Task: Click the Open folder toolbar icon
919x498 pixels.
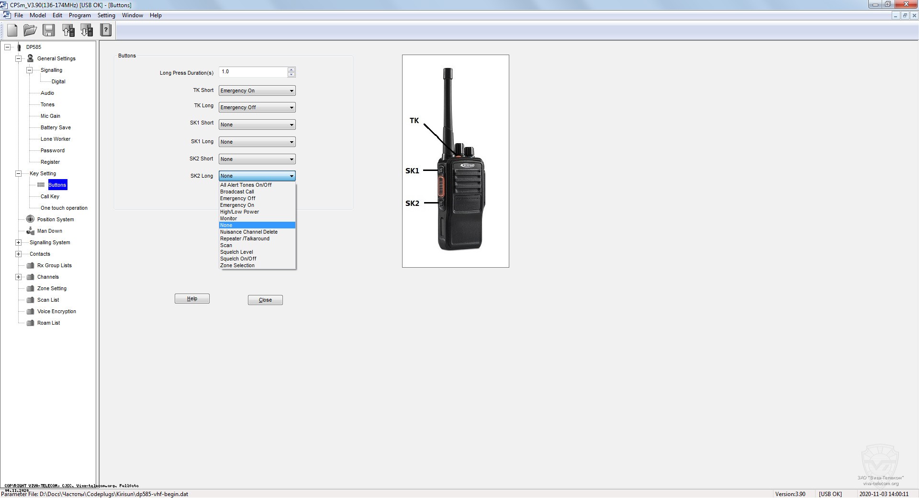Action: pos(30,31)
